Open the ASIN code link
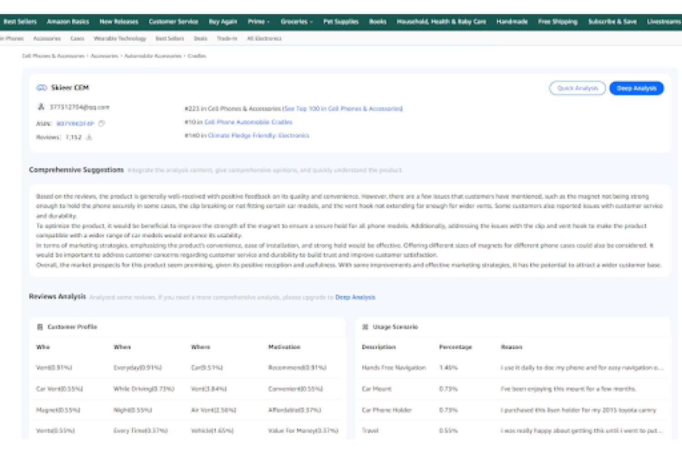Screen dimensions: 682x454 tap(75, 123)
